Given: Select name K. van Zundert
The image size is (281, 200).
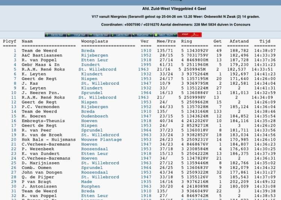Looking at the screenshot, I should coord(41,154).
